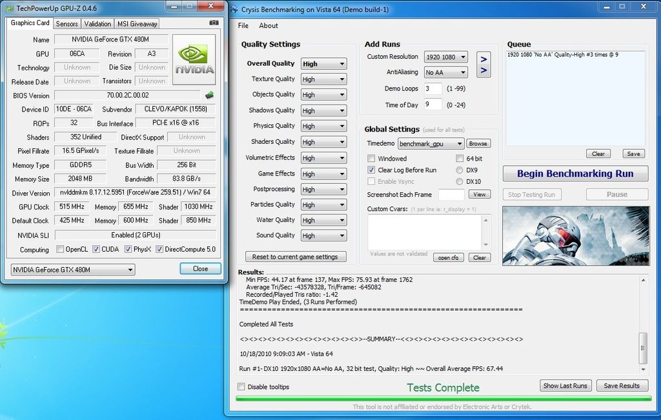This screenshot has width=661, height=420.
Task: Click the NVIDIA logo image
Action: (194, 60)
